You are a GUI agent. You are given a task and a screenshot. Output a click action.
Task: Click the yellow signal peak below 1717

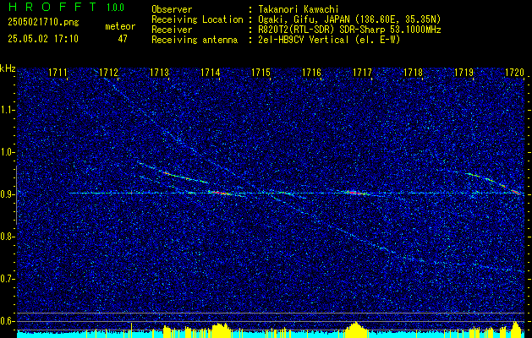pyautogui.click(x=355, y=328)
